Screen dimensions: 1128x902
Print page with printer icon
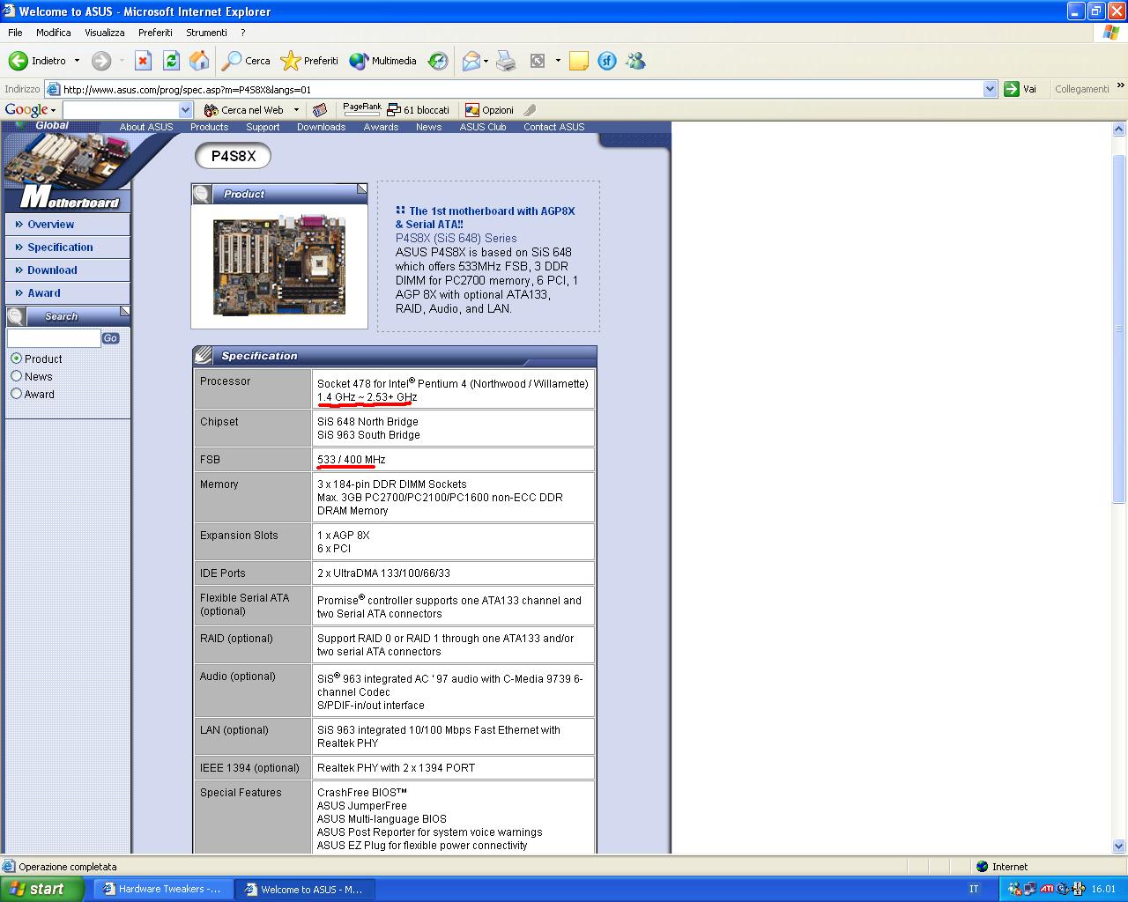click(x=506, y=61)
